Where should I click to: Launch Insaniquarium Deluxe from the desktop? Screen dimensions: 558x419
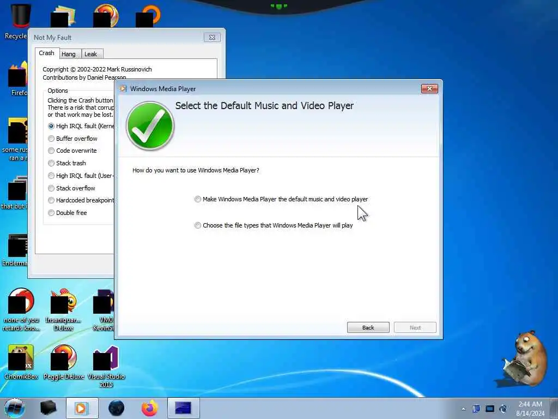[x=63, y=309]
